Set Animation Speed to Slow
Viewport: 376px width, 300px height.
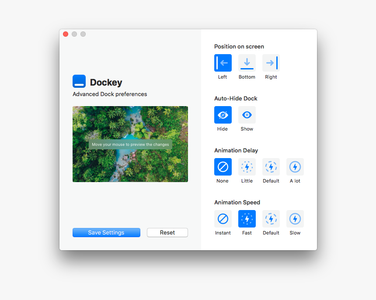click(295, 219)
